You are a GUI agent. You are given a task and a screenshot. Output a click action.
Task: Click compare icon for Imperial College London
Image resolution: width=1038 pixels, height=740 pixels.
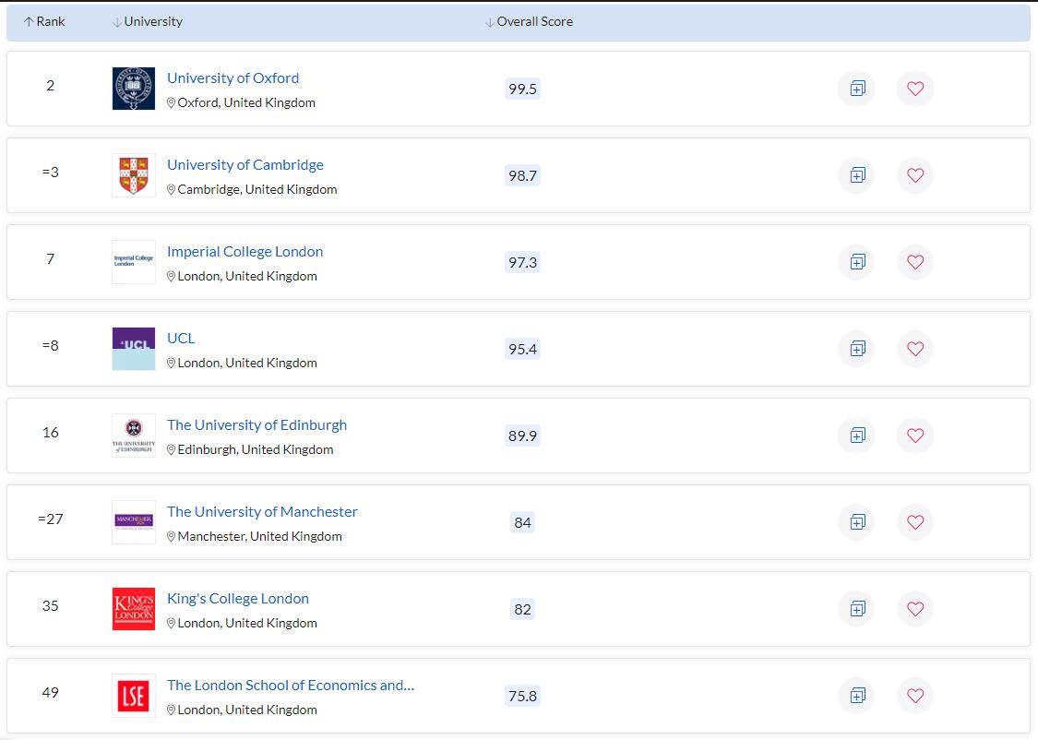point(857,262)
